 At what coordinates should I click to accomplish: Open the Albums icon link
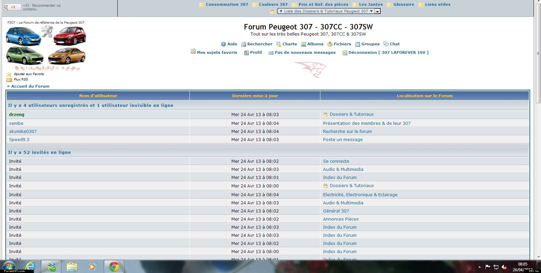pyautogui.click(x=303, y=44)
